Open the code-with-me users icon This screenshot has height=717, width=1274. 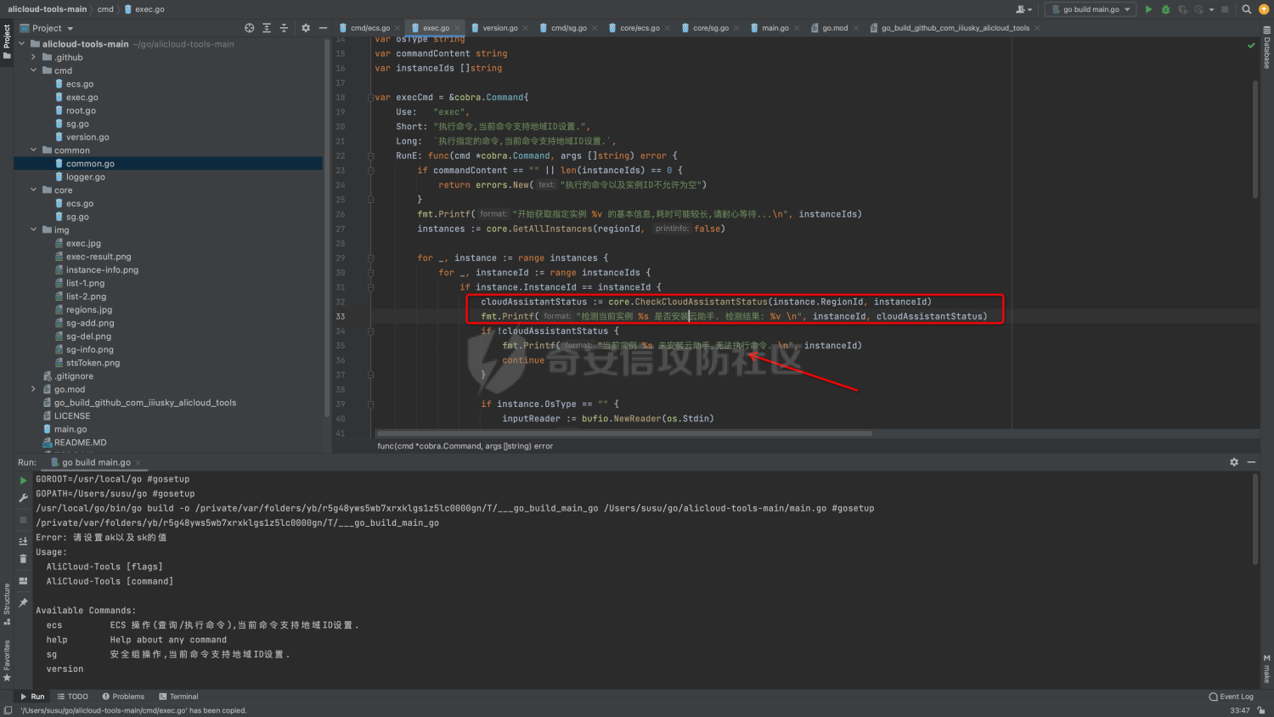(x=1023, y=9)
